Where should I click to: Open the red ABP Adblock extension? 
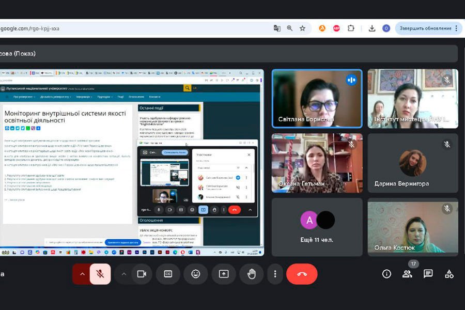click(x=336, y=28)
